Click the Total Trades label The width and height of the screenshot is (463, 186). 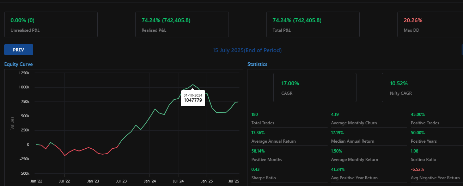(263, 123)
